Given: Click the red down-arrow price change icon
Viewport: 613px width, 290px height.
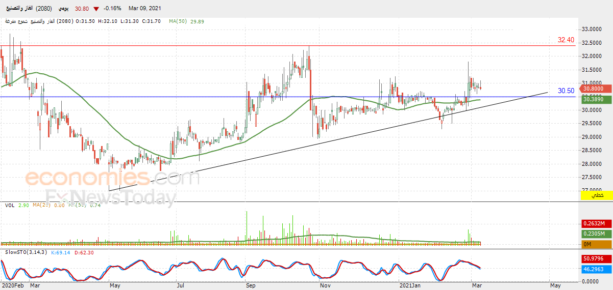Looking at the screenshot, I should 96,9.
